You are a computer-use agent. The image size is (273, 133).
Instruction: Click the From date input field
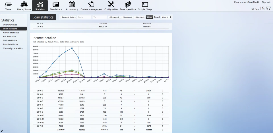[84, 17]
